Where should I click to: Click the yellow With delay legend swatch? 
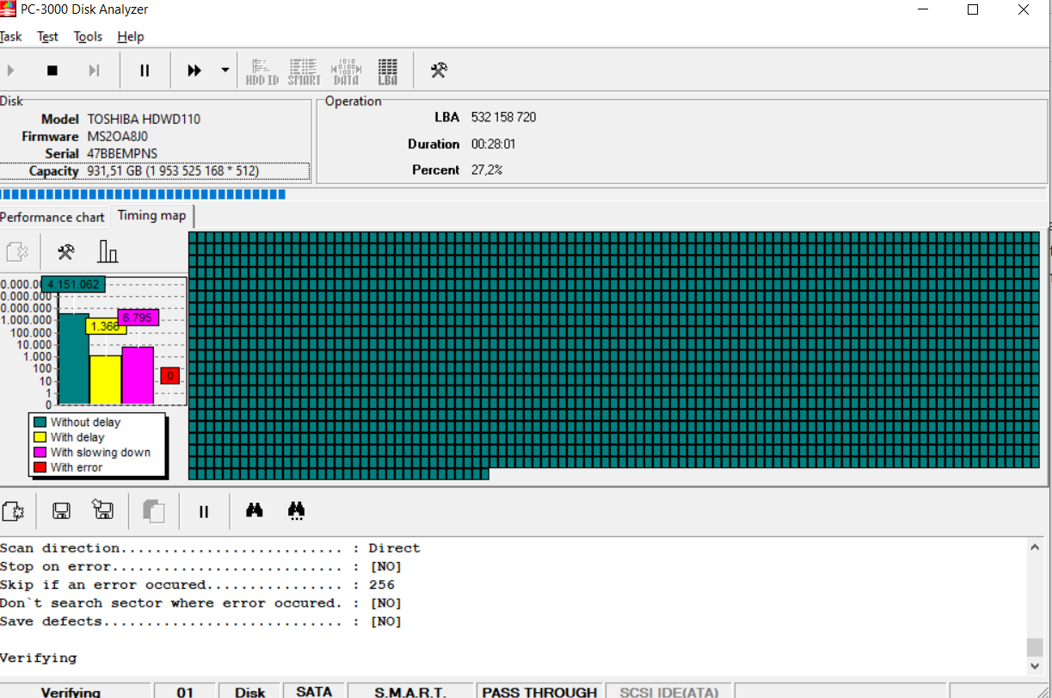[x=39, y=437]
